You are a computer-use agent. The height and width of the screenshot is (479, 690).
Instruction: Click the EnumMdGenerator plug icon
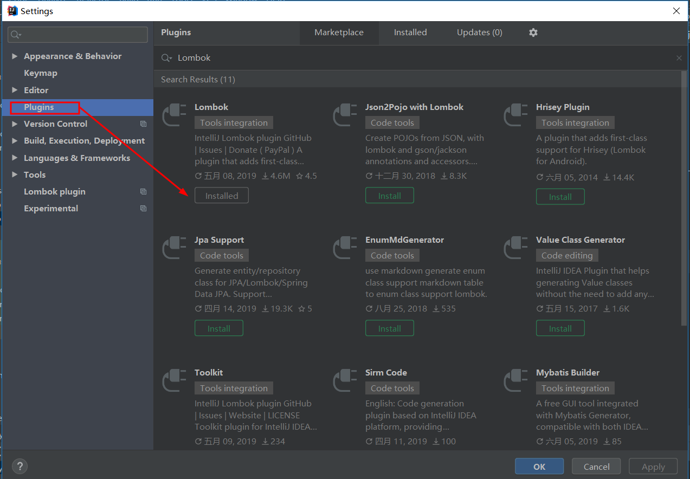pyautogui.click(x=345, y=248)
